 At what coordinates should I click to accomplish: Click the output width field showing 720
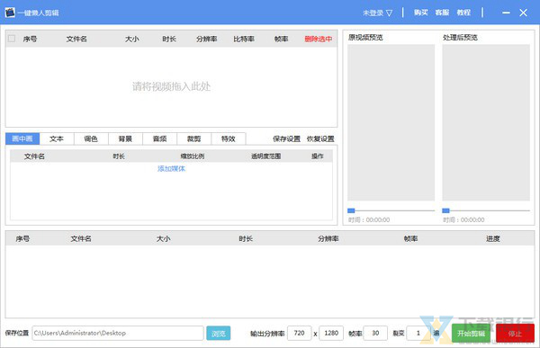pyautogui.click(x=300, y=333)
